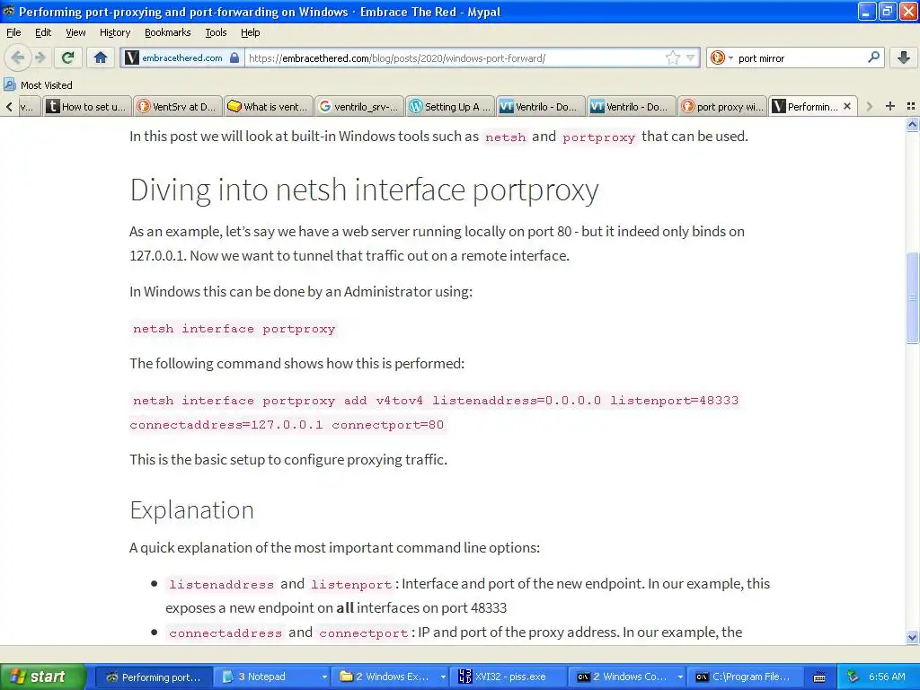Image resolution: width=920 pixels, height=690 pixels.
Task: Click the 'port mirror' search box
Action: 799,57
